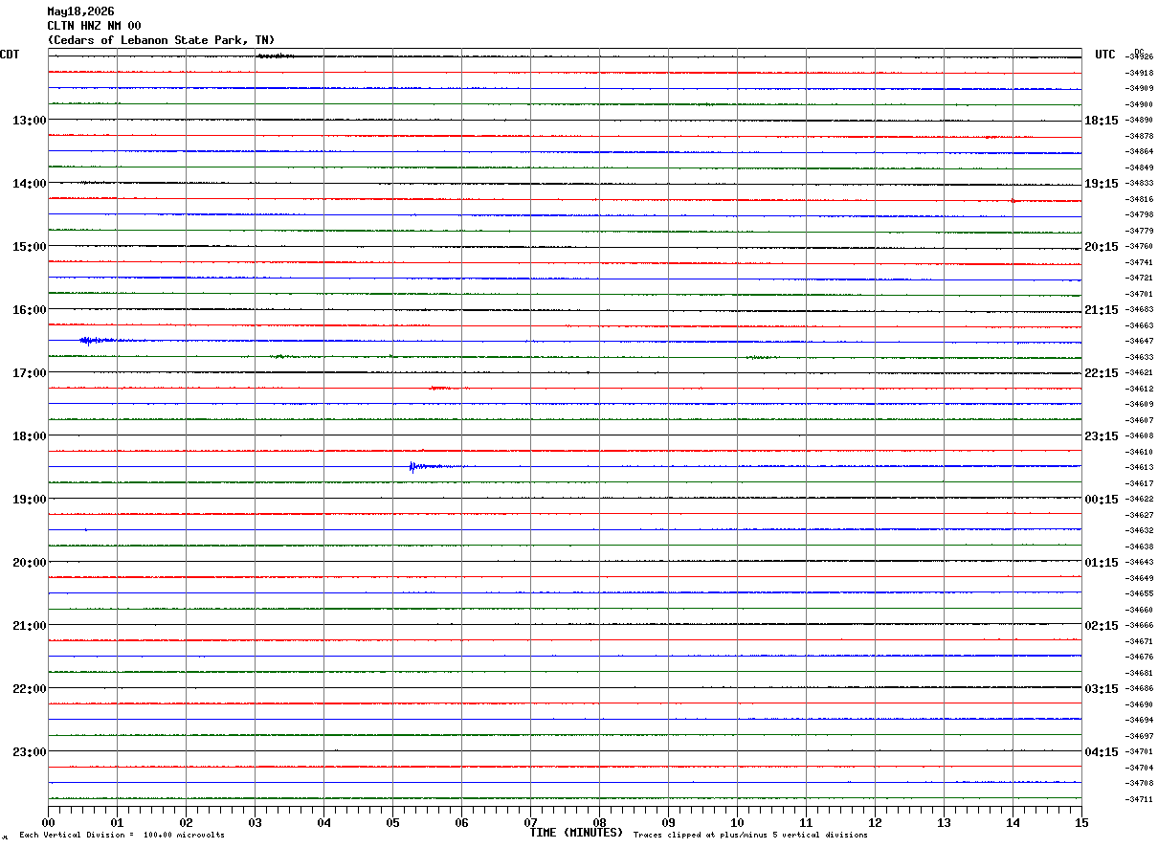This screenshot has width=1158, height=848.
Task: Click the 13:00 CDT time label
Action: [29, 121]
